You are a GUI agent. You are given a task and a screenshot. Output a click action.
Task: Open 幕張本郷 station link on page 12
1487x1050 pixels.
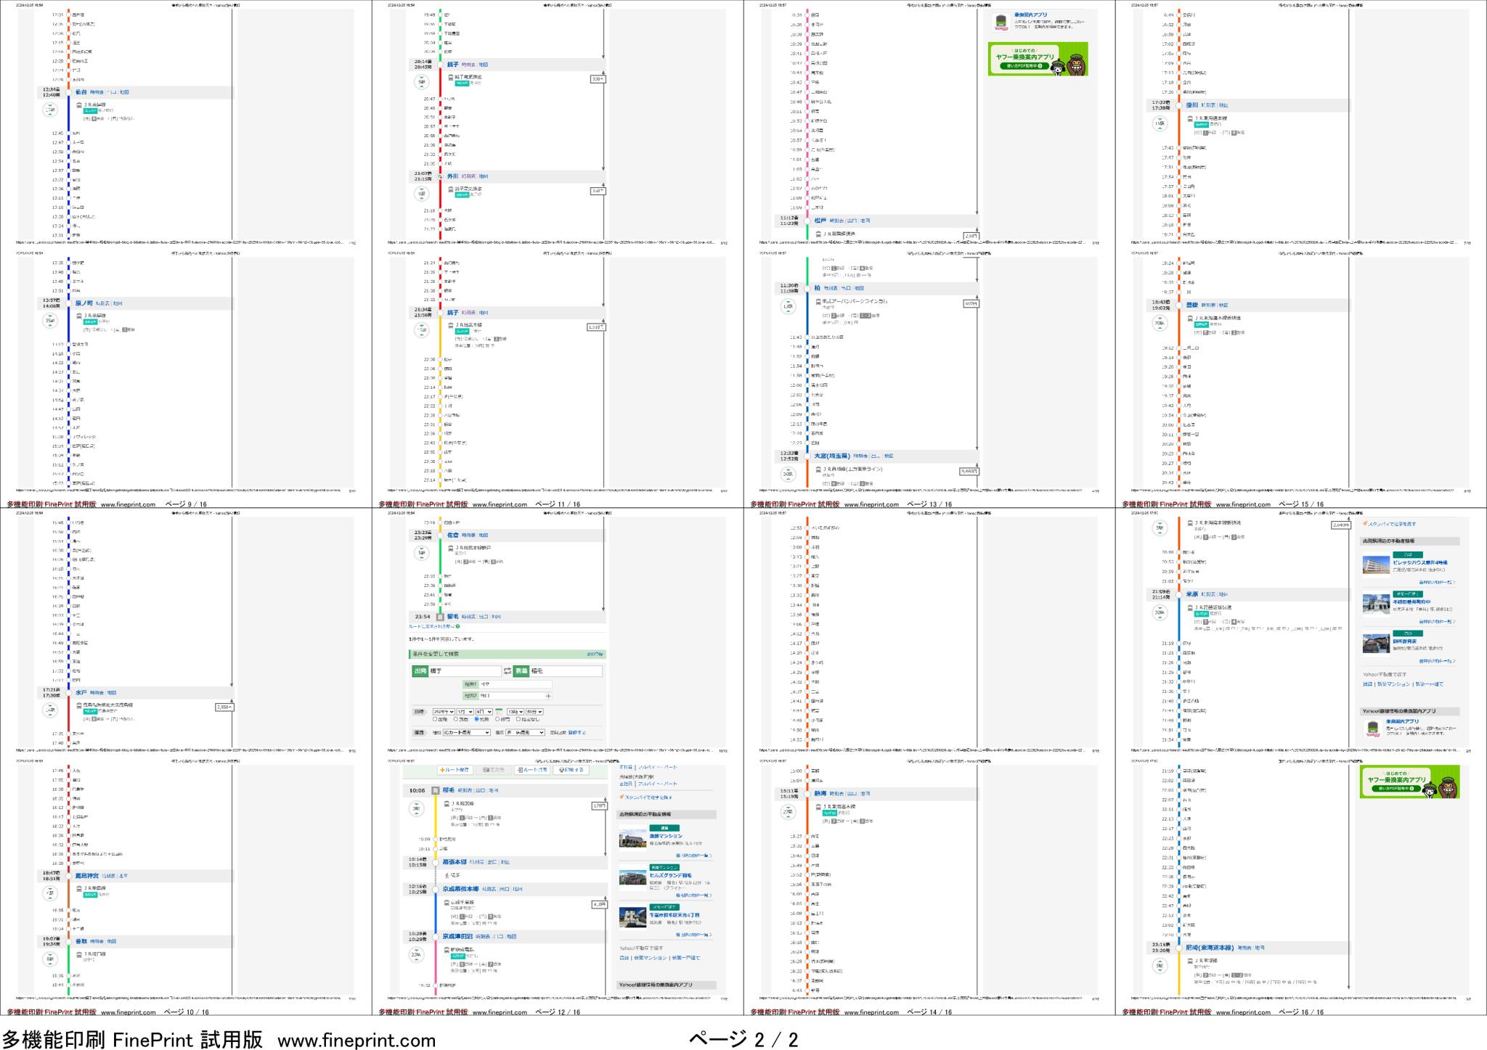tap(454, 862)
